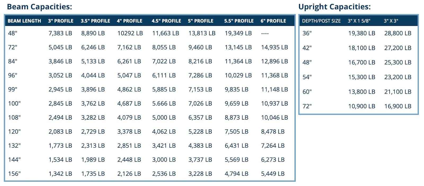Select the 10,900 LB upright capacity cell

coord(362,106)
